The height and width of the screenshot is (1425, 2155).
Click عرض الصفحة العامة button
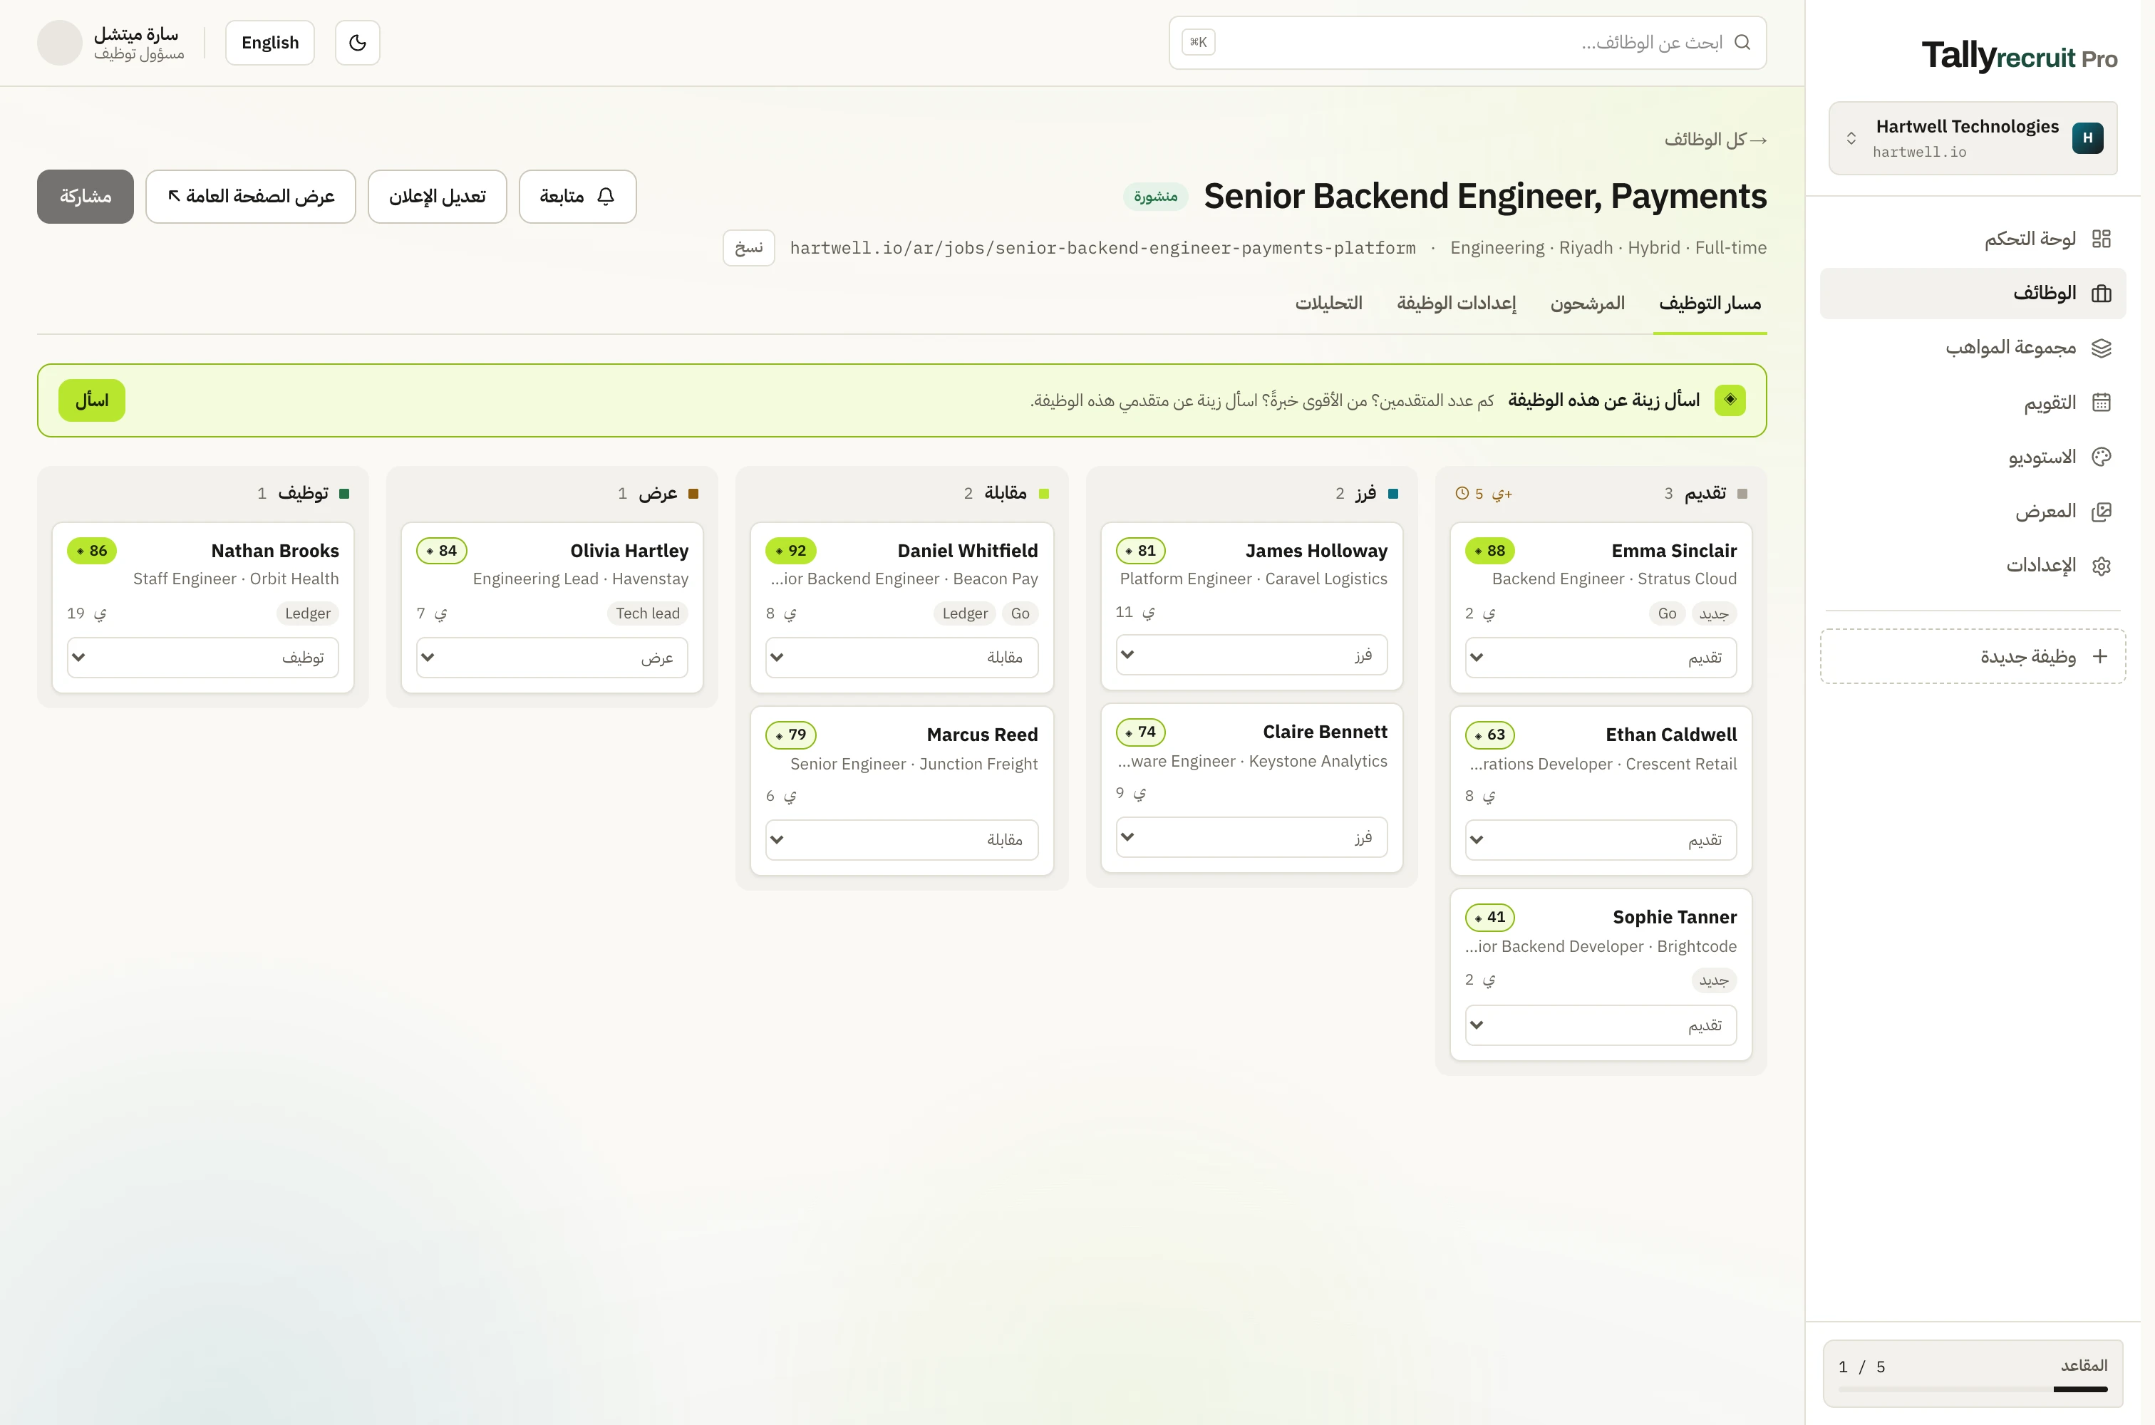(x=251, y=197)
